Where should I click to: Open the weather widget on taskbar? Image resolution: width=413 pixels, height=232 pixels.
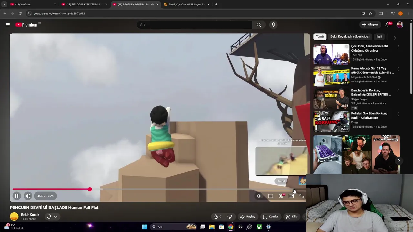(15, 227)
